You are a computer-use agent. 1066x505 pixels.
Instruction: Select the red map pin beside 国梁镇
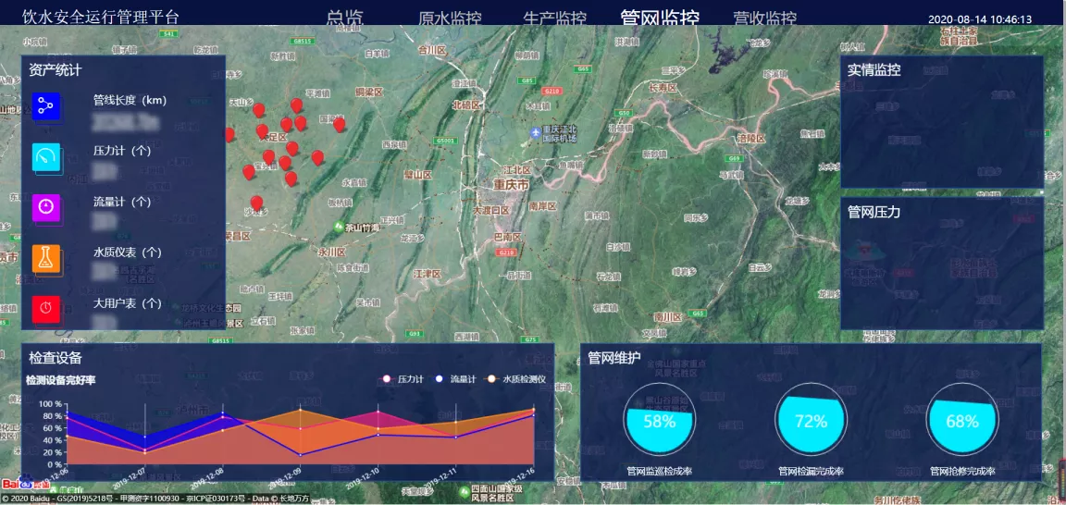[340, 125]
